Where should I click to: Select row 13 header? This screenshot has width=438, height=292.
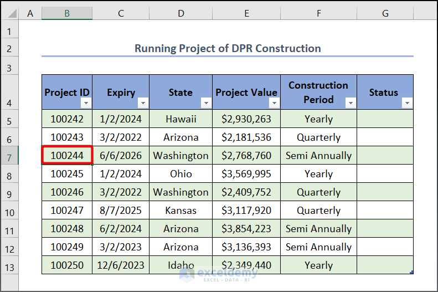[x=9, y=265]
